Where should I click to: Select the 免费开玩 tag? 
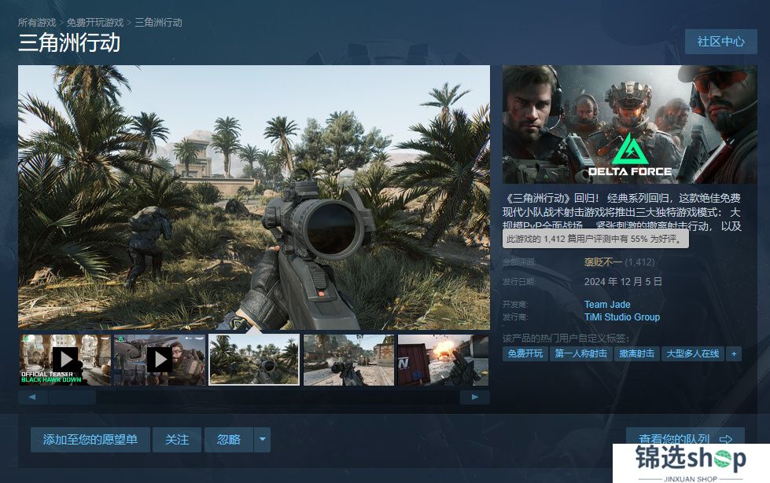pyautogui.click(x=525, y=353)
